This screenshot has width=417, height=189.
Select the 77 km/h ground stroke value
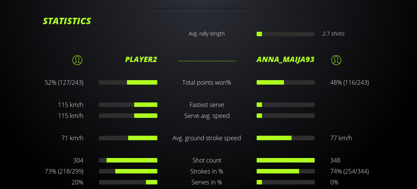point(341,138)
